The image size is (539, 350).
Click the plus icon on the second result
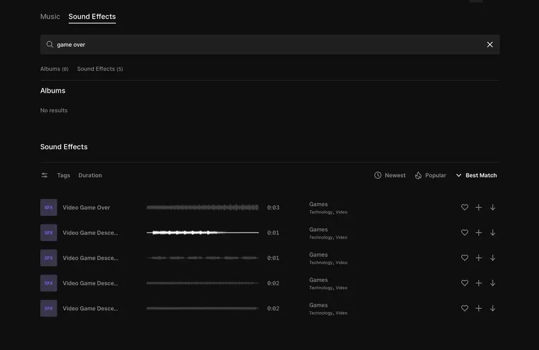tap(479, 233)
